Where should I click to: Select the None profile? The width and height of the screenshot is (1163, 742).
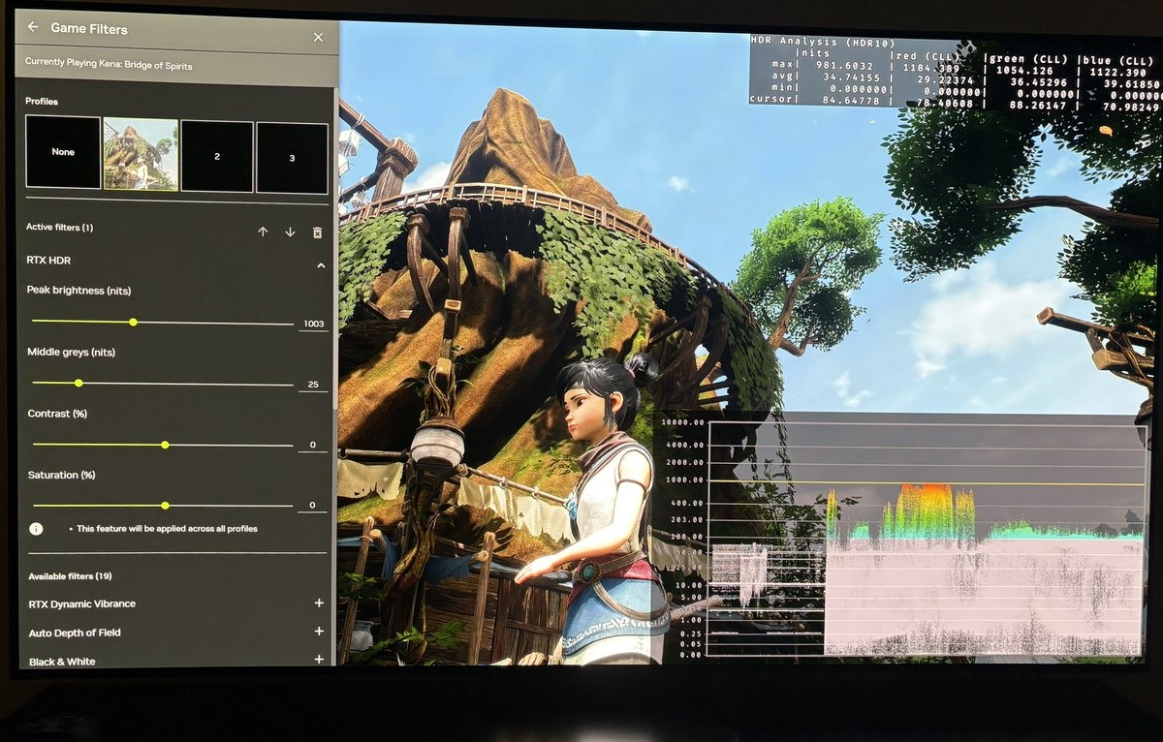pyautogui.click(x=63, y=152)
